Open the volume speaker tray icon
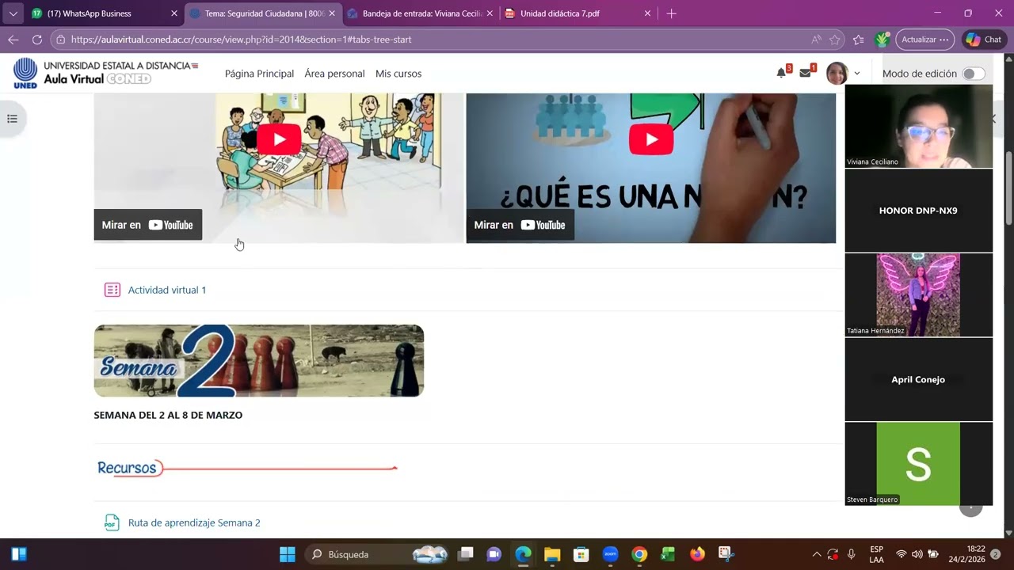Screen dimensions: 1014x570 tap(917, 554)
